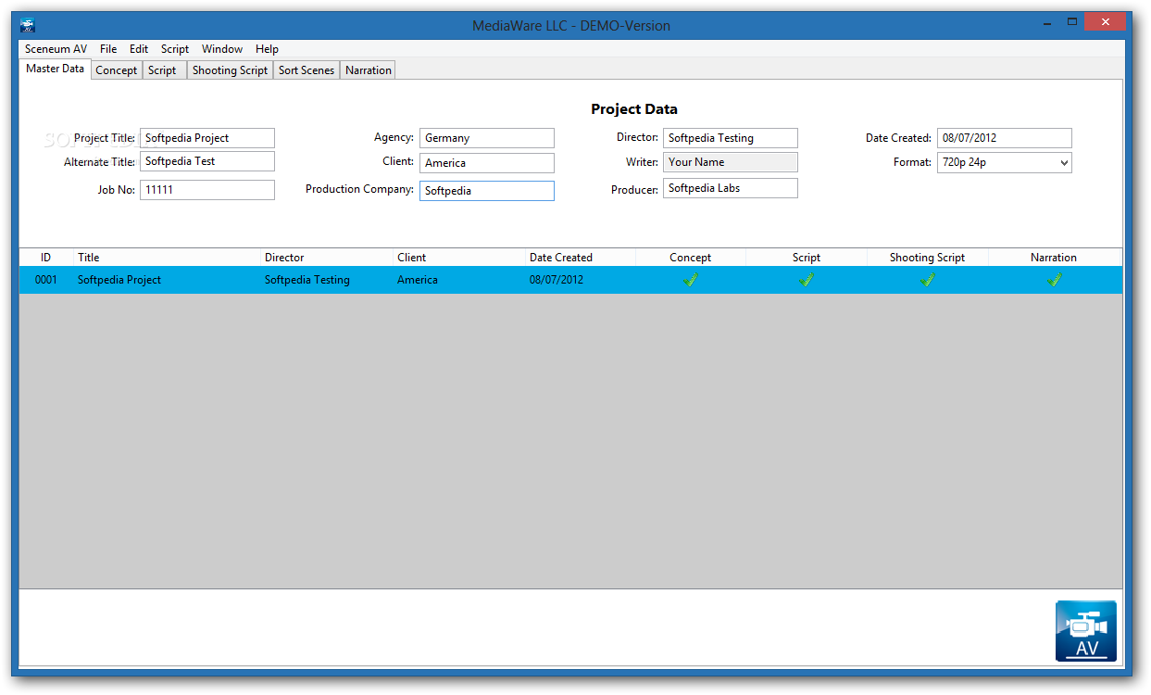Click Narration checkmark in project row
Screen dimensions: 1151x695
coord(1054,279)
